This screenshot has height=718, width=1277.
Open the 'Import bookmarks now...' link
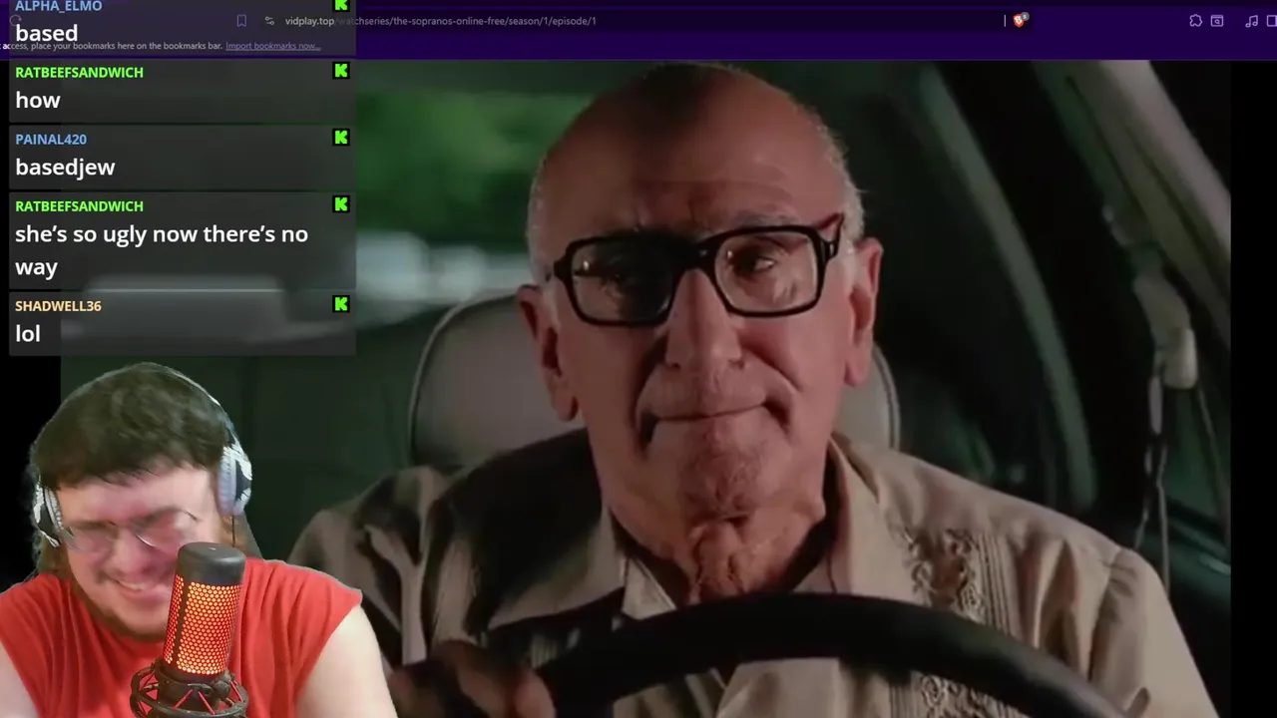click(272, 46)
